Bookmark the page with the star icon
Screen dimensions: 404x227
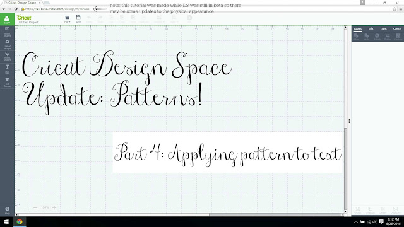[394, 9]
